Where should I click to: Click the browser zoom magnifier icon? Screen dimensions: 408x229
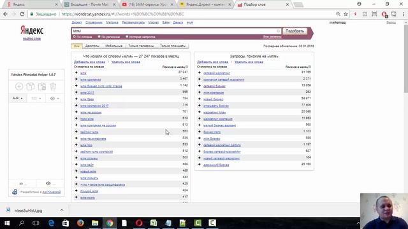point(338,14)
